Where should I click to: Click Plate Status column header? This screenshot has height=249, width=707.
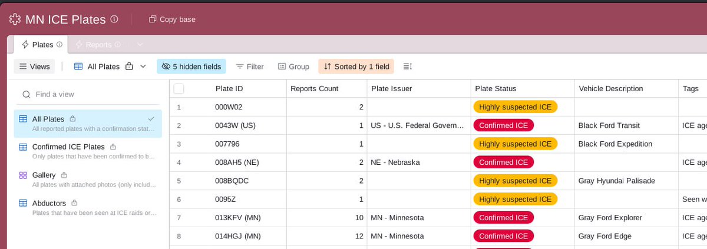tap(523, 89)
